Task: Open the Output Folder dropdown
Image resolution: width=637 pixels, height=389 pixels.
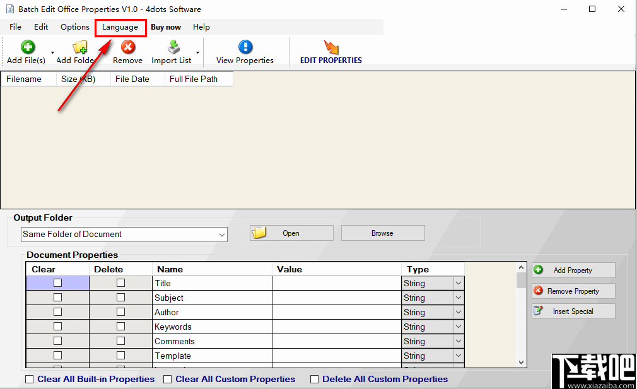Action: point(223,234)
